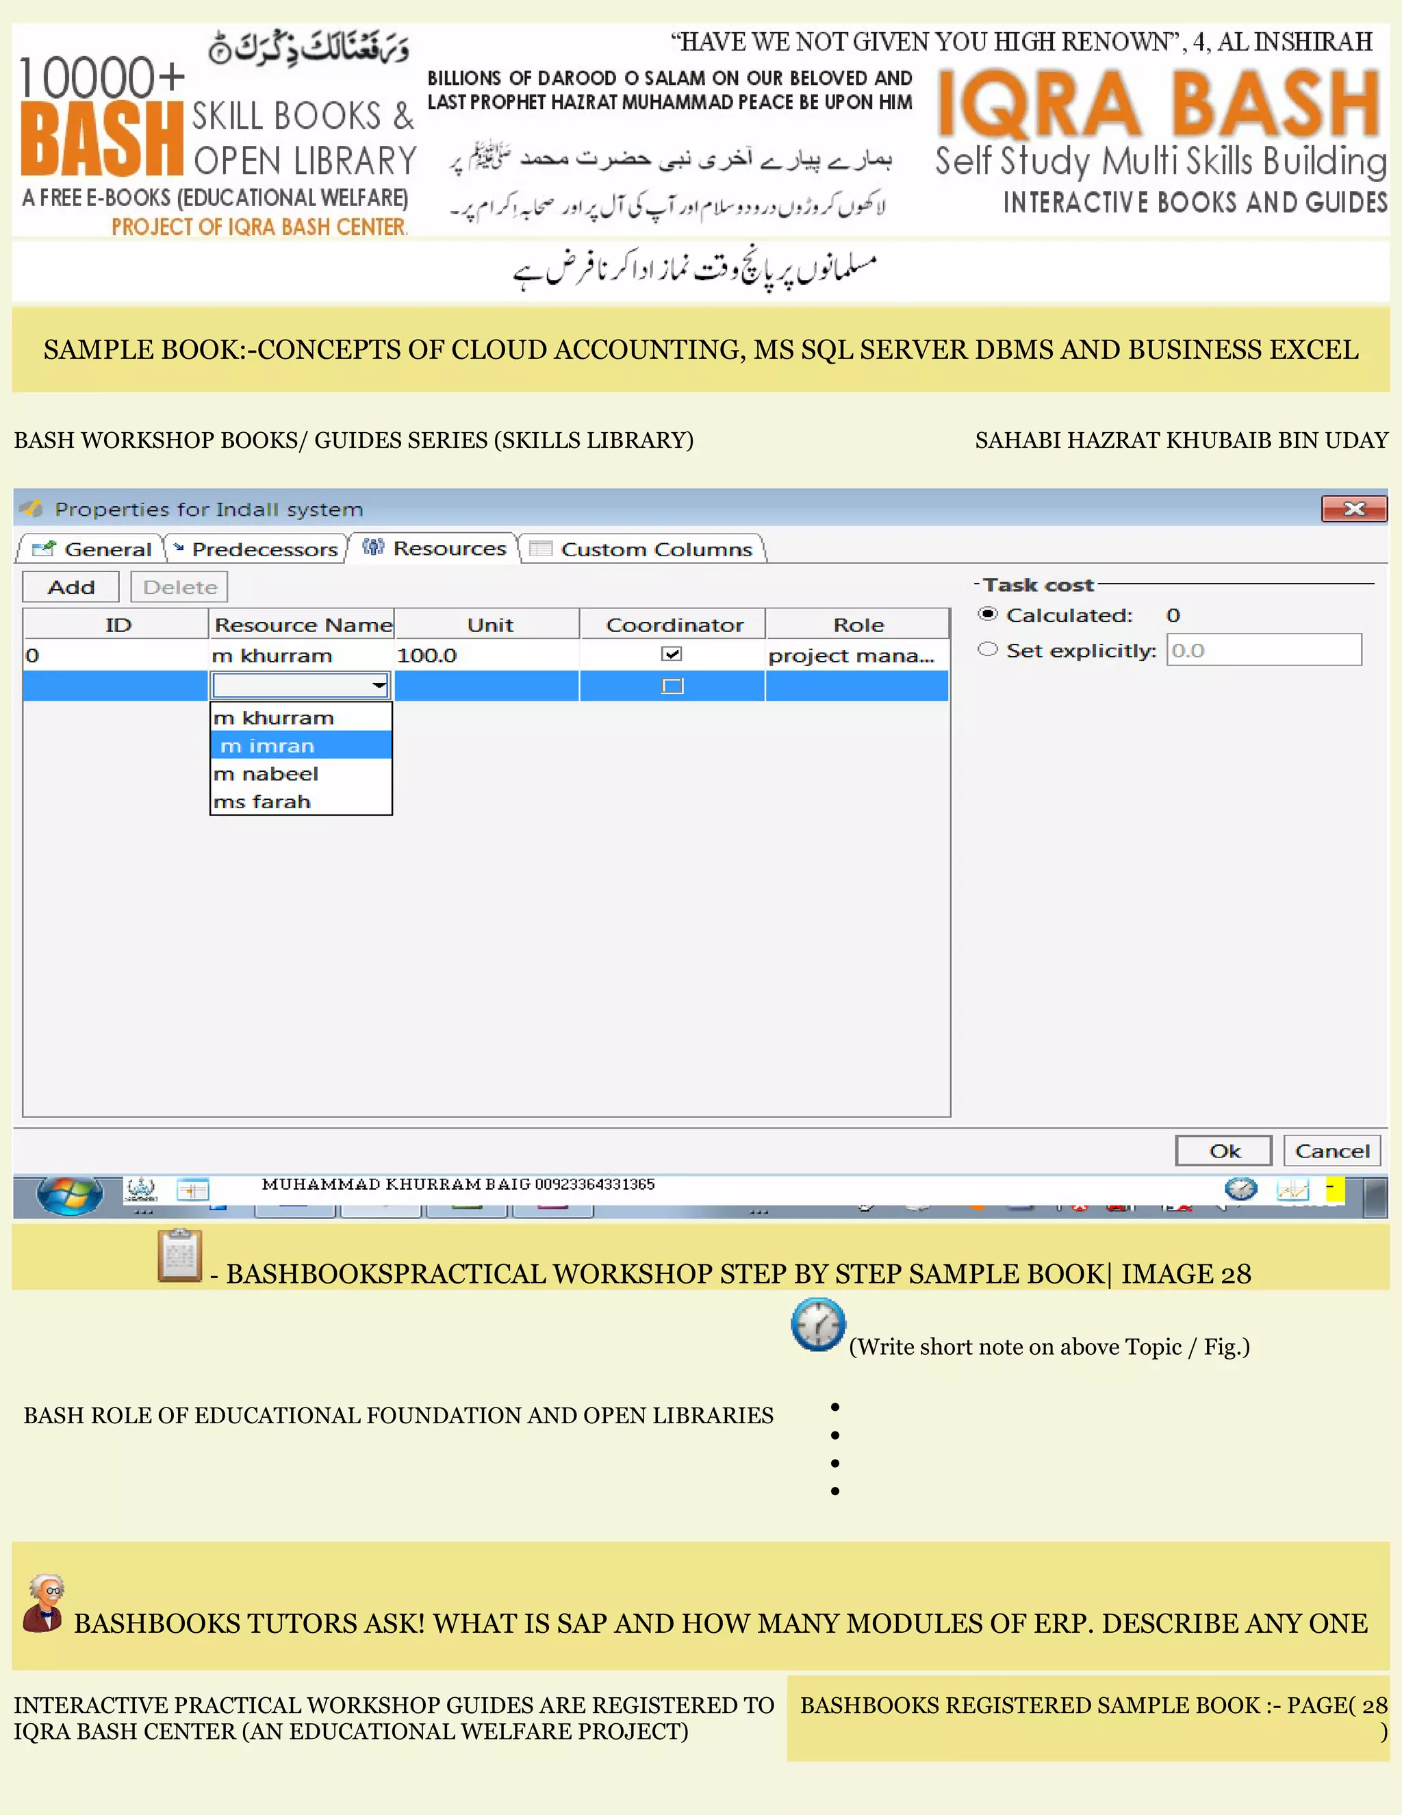Click the disabled Delete button
Screen dimensions: 1402x1815
click(x=179, y=587)
